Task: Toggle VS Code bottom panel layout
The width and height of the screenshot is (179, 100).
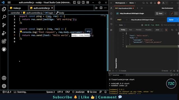Action: coord(79,2)
